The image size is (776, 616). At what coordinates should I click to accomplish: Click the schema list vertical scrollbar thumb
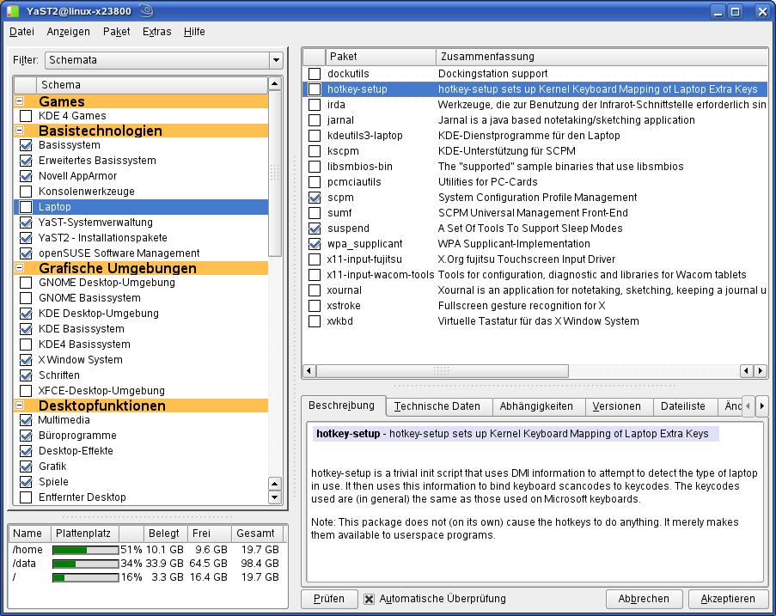(x=275, y=174)
